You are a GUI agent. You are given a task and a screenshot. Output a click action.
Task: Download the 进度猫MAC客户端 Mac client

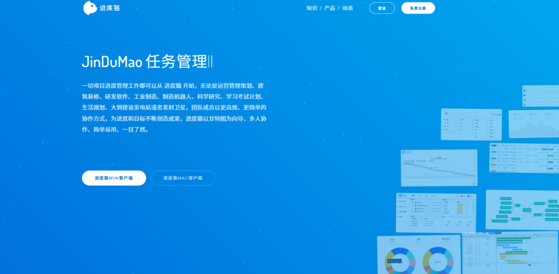coord(183,178)
